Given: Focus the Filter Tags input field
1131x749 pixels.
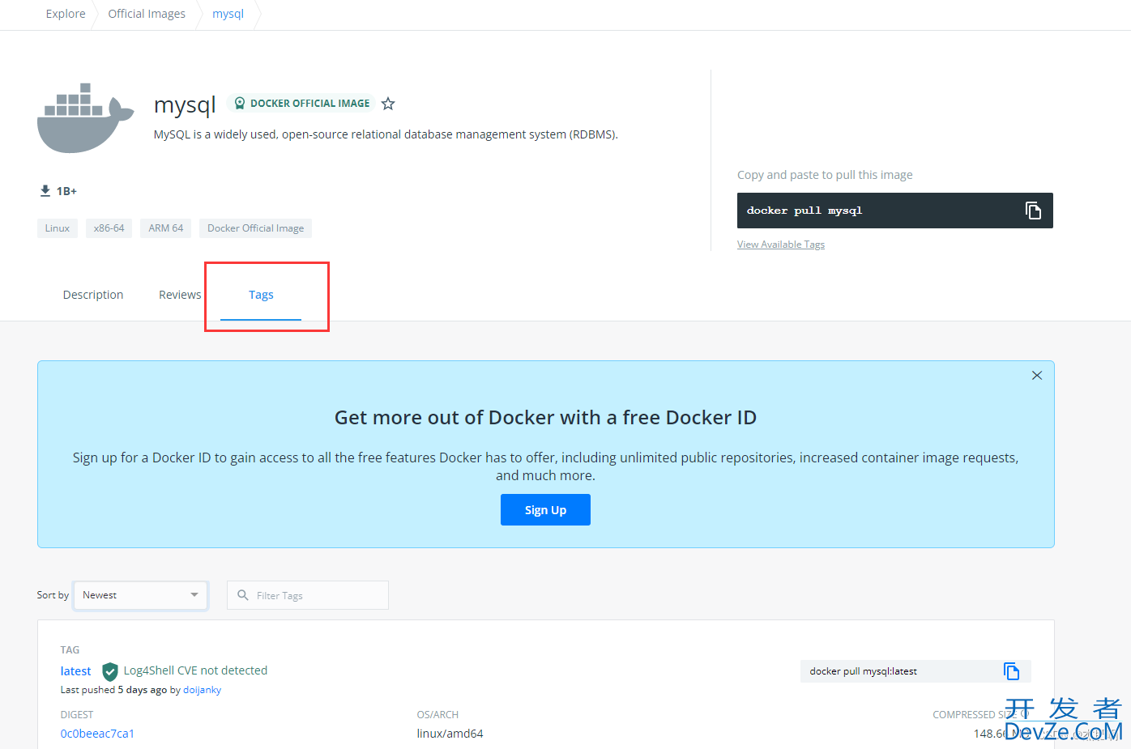Looking at the screenshot, I should pos(308,595).
